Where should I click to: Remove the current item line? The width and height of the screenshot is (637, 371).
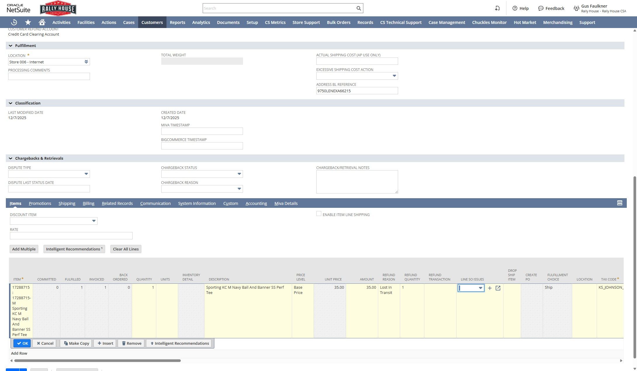131,343
